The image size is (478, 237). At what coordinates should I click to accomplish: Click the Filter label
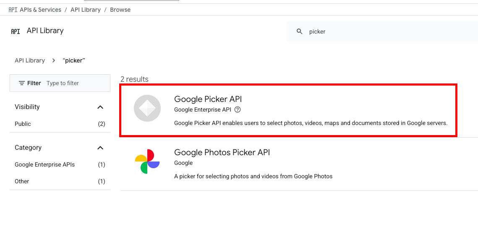pos(34,83)
